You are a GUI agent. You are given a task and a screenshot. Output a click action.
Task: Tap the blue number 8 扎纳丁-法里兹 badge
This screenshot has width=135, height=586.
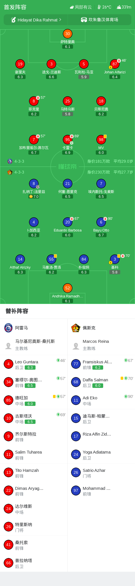click(x=34, y=184)
